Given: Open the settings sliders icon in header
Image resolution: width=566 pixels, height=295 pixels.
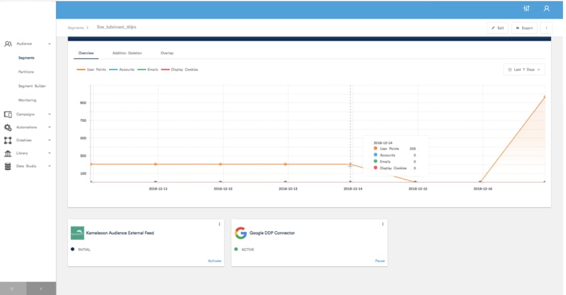Looking at the screenshot, I should [x=526, y=9].
